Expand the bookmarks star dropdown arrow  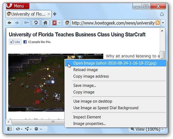click(59, 23)
